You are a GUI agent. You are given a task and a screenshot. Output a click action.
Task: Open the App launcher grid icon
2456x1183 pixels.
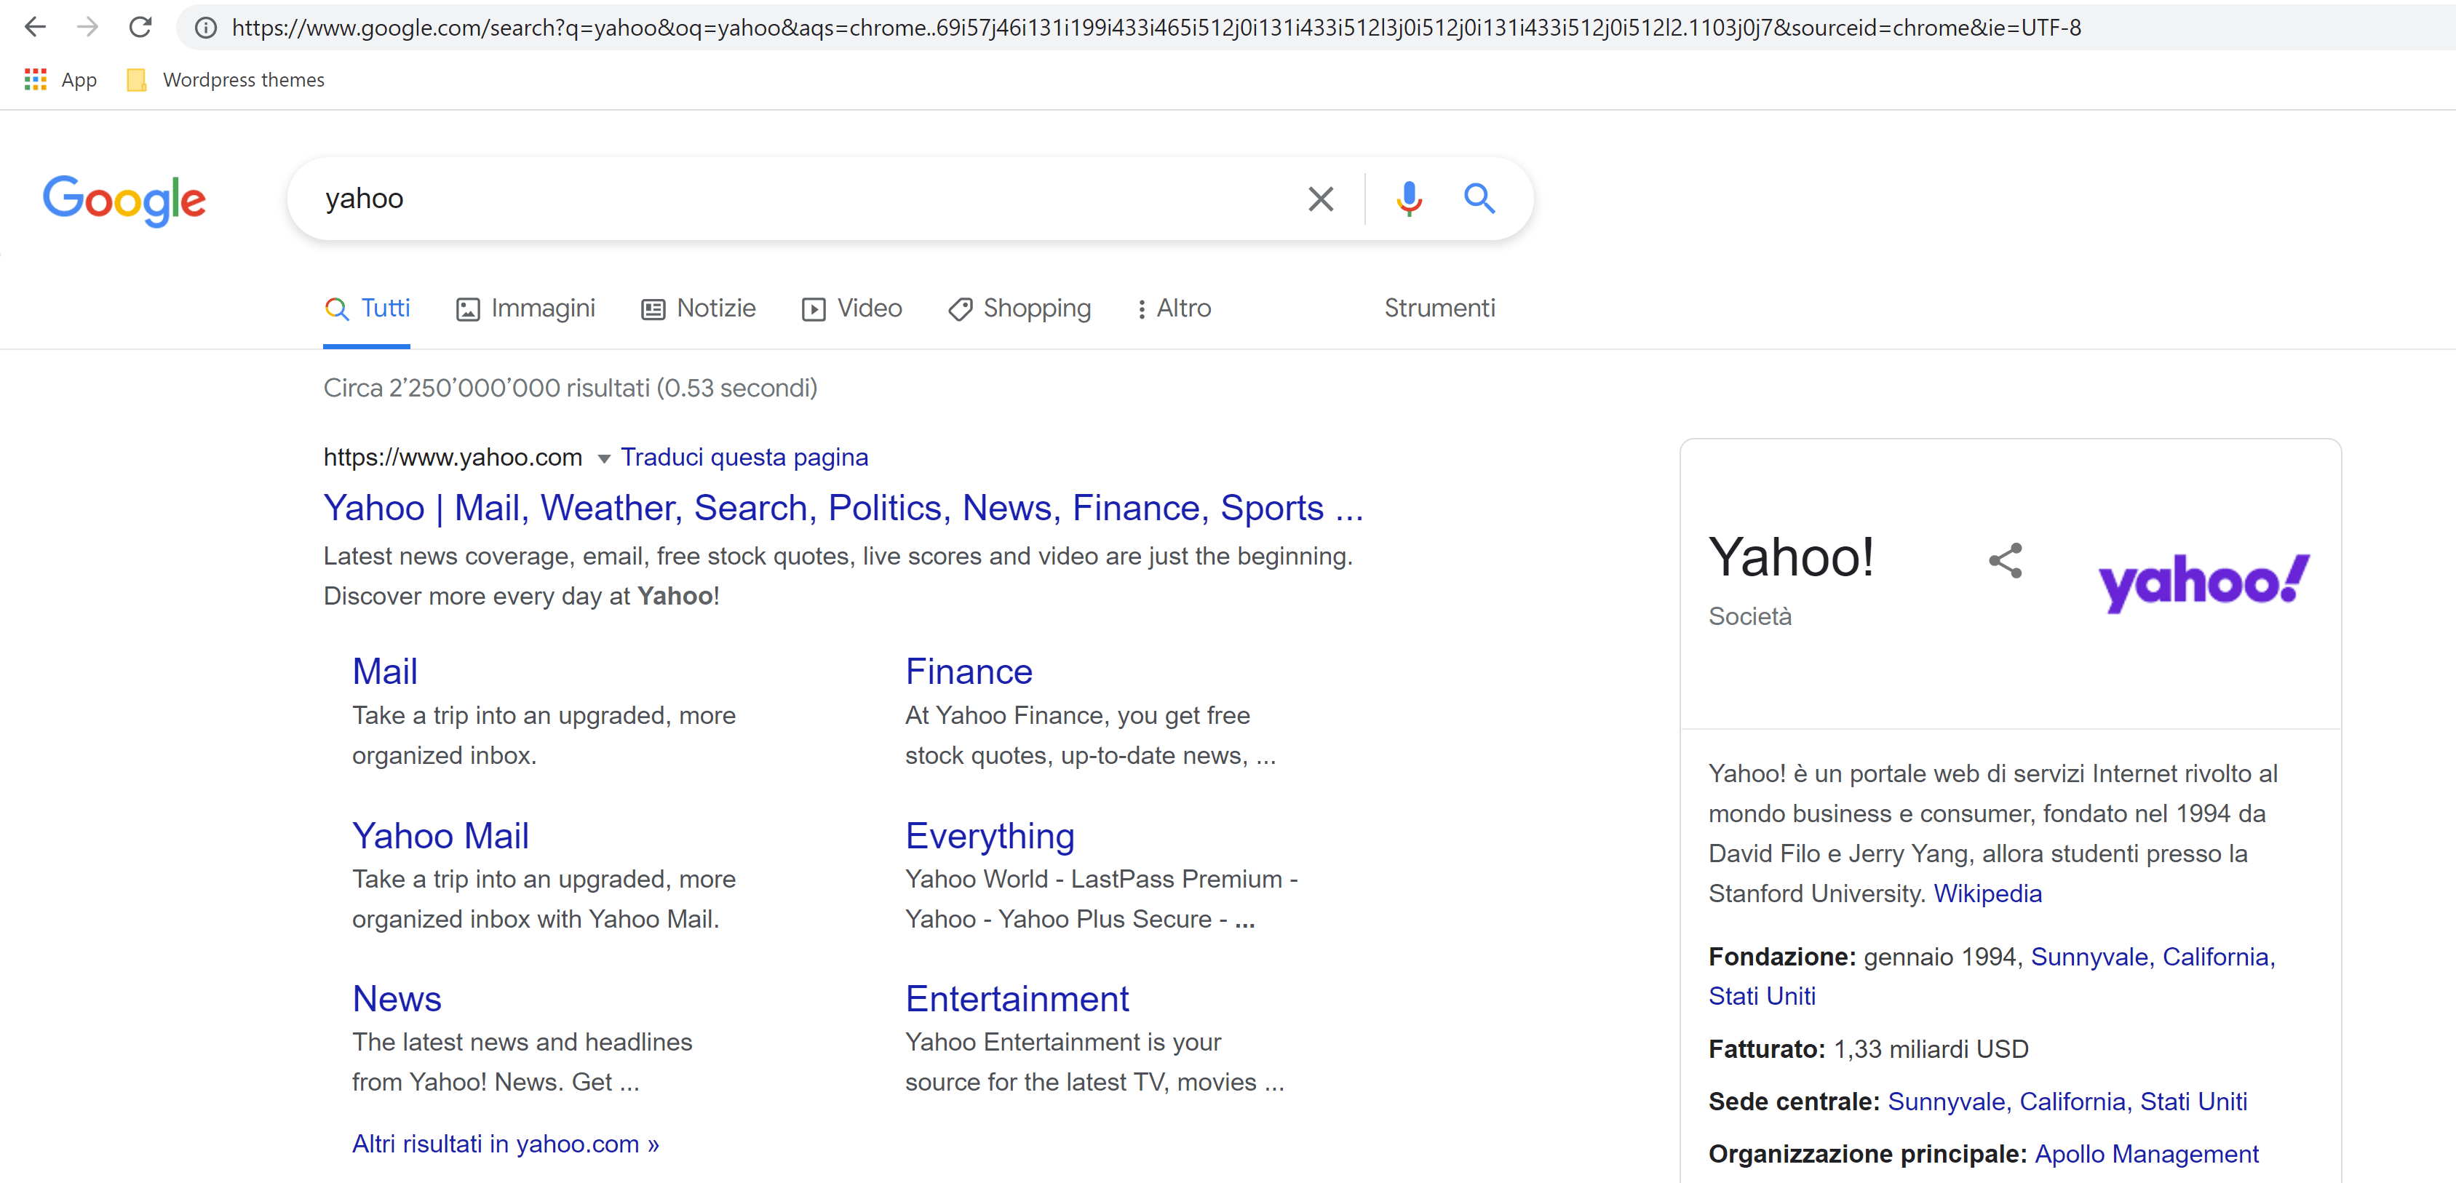tap(35, 80)
